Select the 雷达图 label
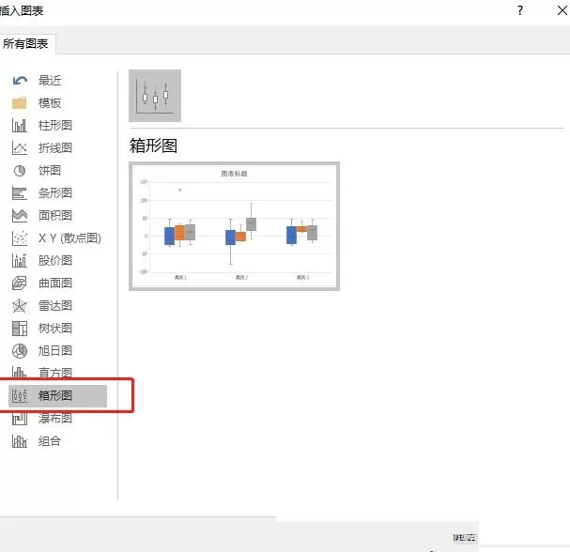The width and height of the screenshot is (570, 552). point(55,306)
